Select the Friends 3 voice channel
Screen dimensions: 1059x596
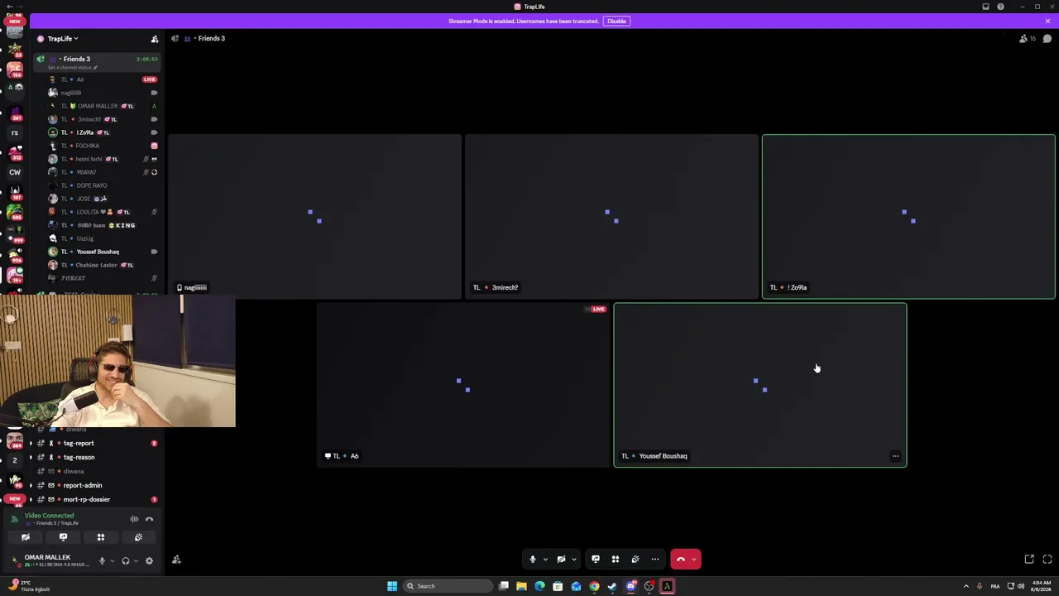click(x=76, y=59)
